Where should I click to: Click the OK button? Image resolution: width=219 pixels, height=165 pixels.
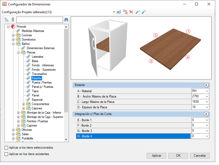coord(178,156)
